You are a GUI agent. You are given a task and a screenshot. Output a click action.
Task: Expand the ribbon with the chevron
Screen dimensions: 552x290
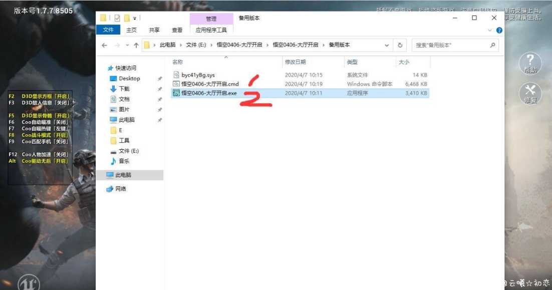click(490, 30)
